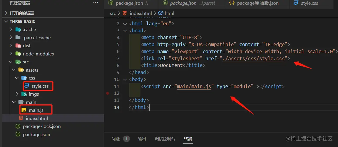Select the 终端 panel tab

click(188, 139)
